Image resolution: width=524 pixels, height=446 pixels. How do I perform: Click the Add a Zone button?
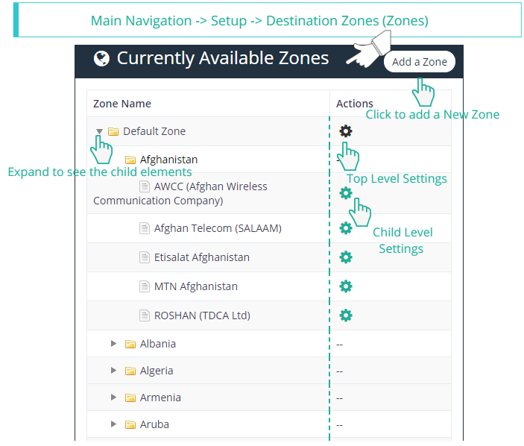pos(419,62)
